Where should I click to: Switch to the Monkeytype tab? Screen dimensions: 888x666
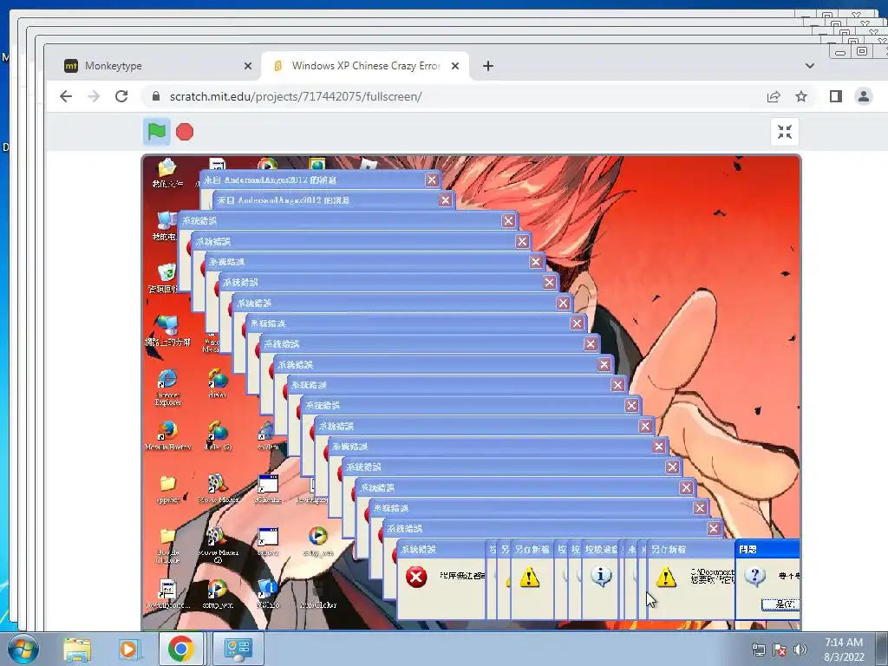click(159, 66)
